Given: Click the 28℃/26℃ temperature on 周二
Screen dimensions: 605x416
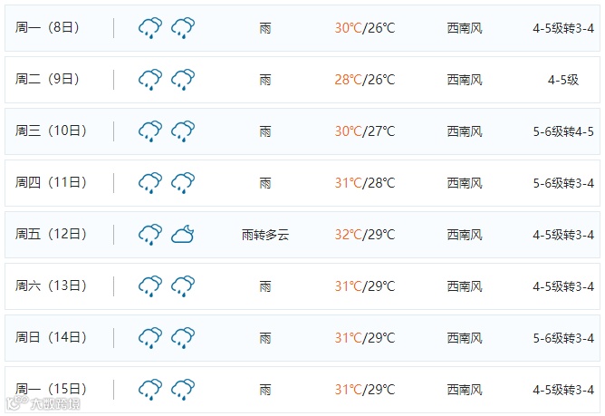Looking at the screenshot, I should 365,80.
